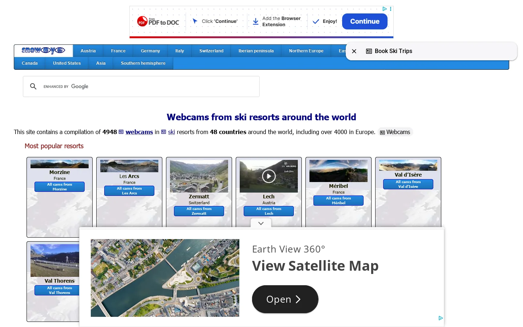523x327 pixels.
Task: Open the Méribel webcam thumbnail
Action: (338, 171)
